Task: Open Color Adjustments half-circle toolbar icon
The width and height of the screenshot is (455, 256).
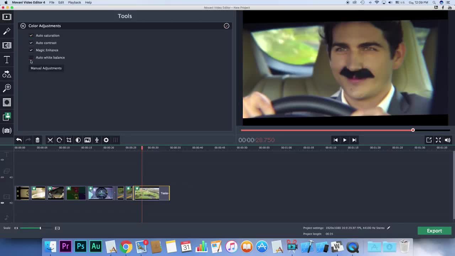Action: click(78, 140)
